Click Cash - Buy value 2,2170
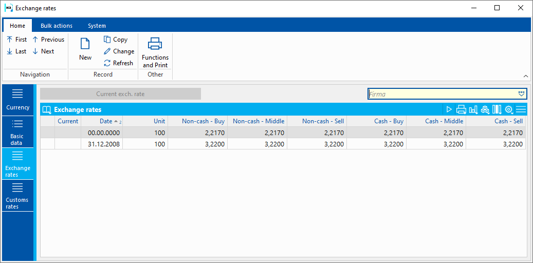The width and height of the screenshot is (533, 263). pyautogui.click(x=377, y=133)
